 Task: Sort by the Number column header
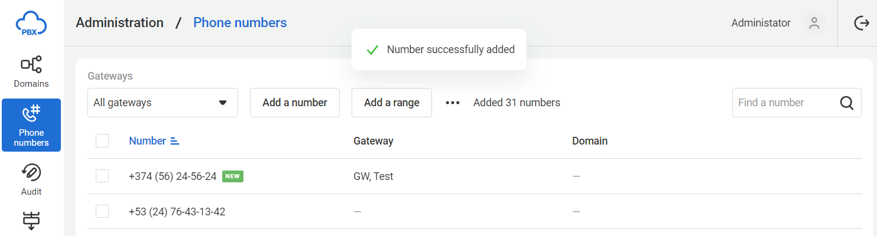147,141
